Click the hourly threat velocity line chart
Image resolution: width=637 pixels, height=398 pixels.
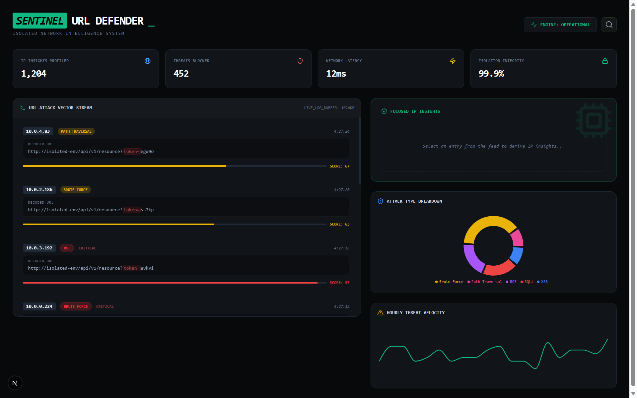click(493, 353)
